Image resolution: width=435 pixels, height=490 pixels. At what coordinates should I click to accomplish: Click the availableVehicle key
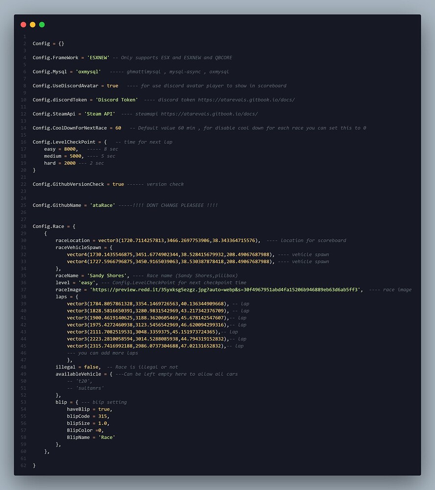(78, 374)
